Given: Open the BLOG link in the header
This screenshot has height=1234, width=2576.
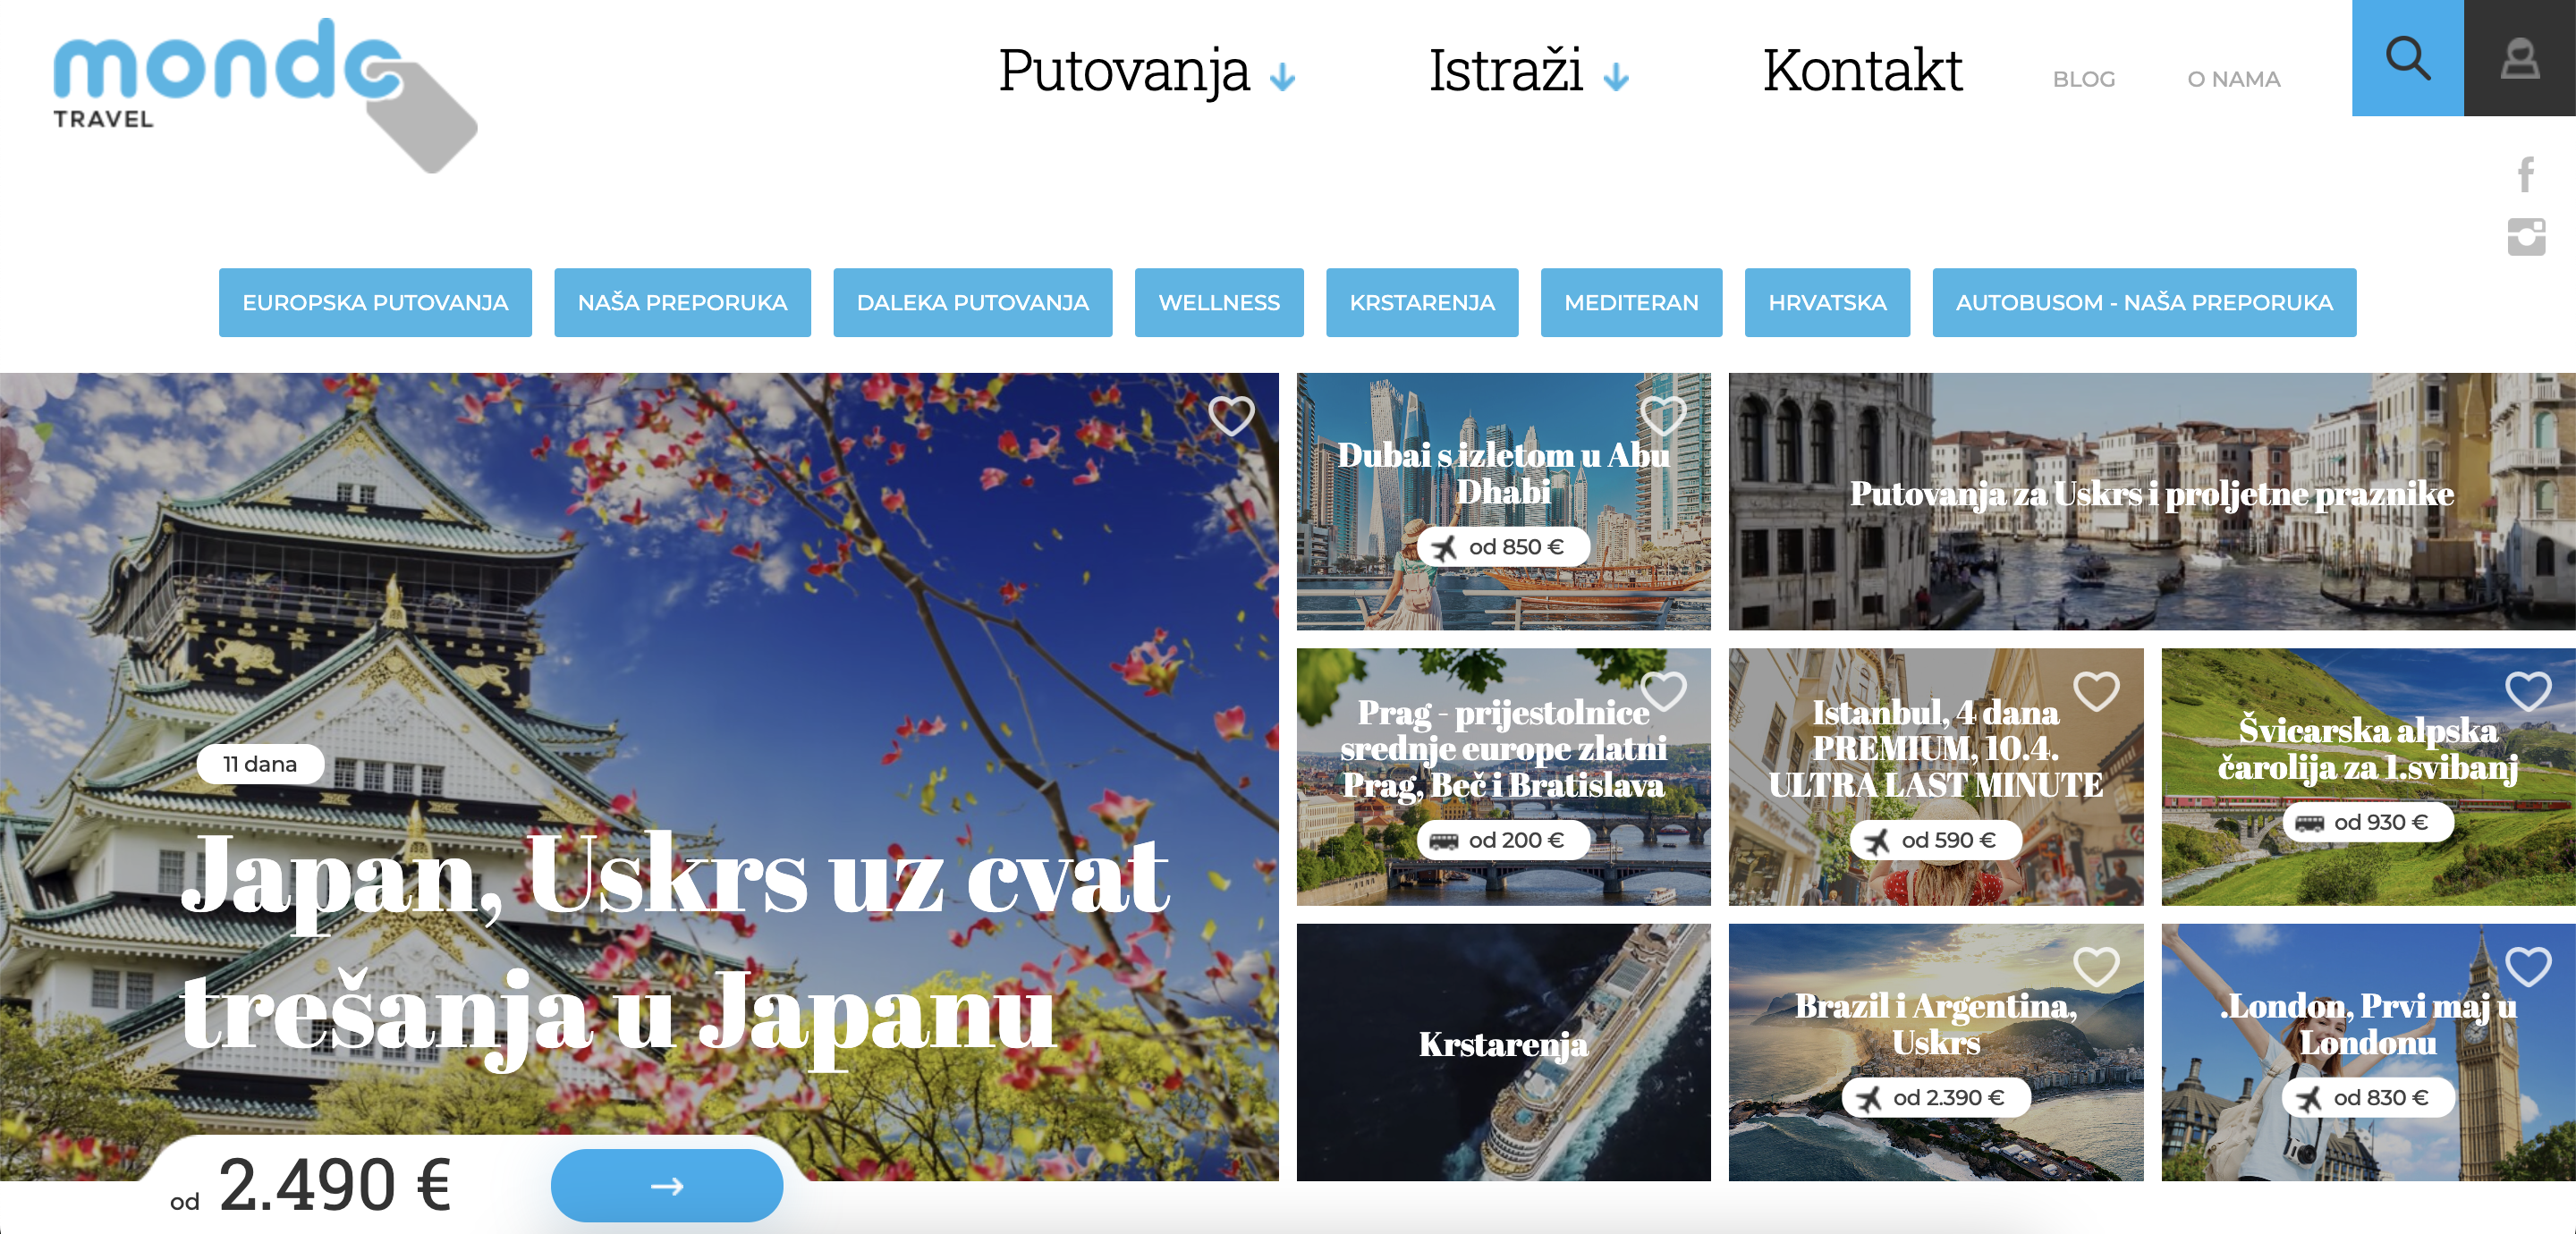Looking at the screenshot, I should pyautogui.click(x=2083, y=79).
